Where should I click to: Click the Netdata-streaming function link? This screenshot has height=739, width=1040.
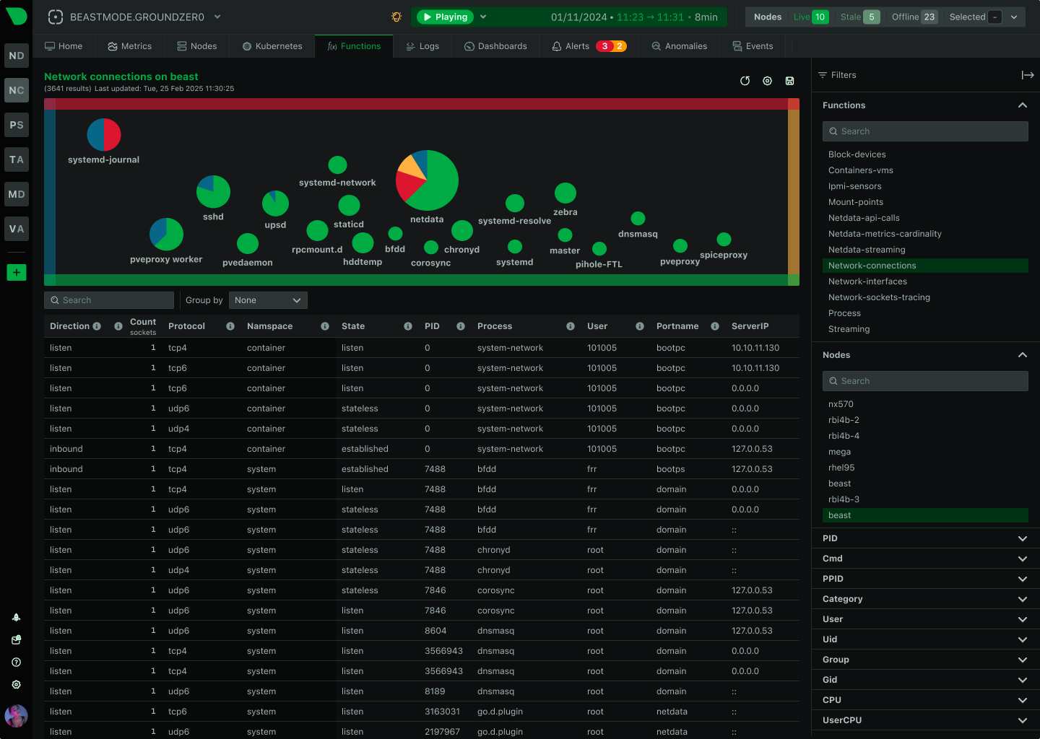(866, 249)
